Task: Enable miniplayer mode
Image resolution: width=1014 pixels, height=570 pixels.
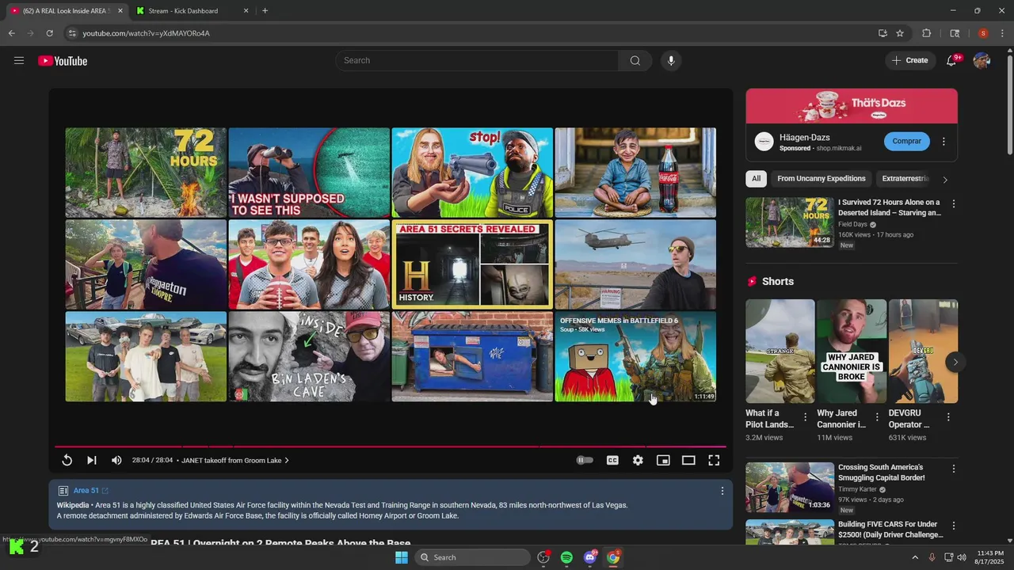Action: pos(663,460)
